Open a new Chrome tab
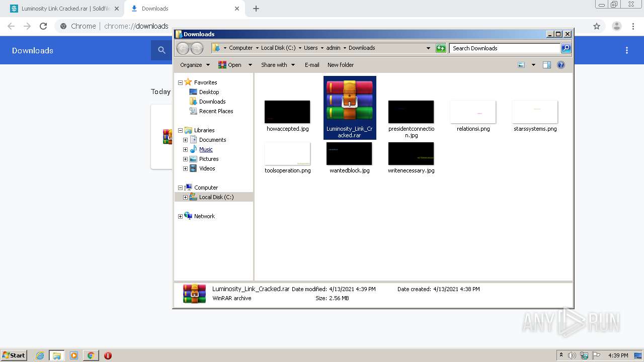This screenshot has height=362, width=644. 256,9
